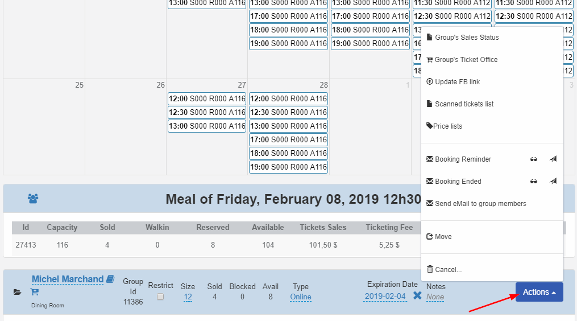This screenshot has height=321, width=577.
Task: Preview Booking Reminder with the glasses icon
Action: point(533,159)
